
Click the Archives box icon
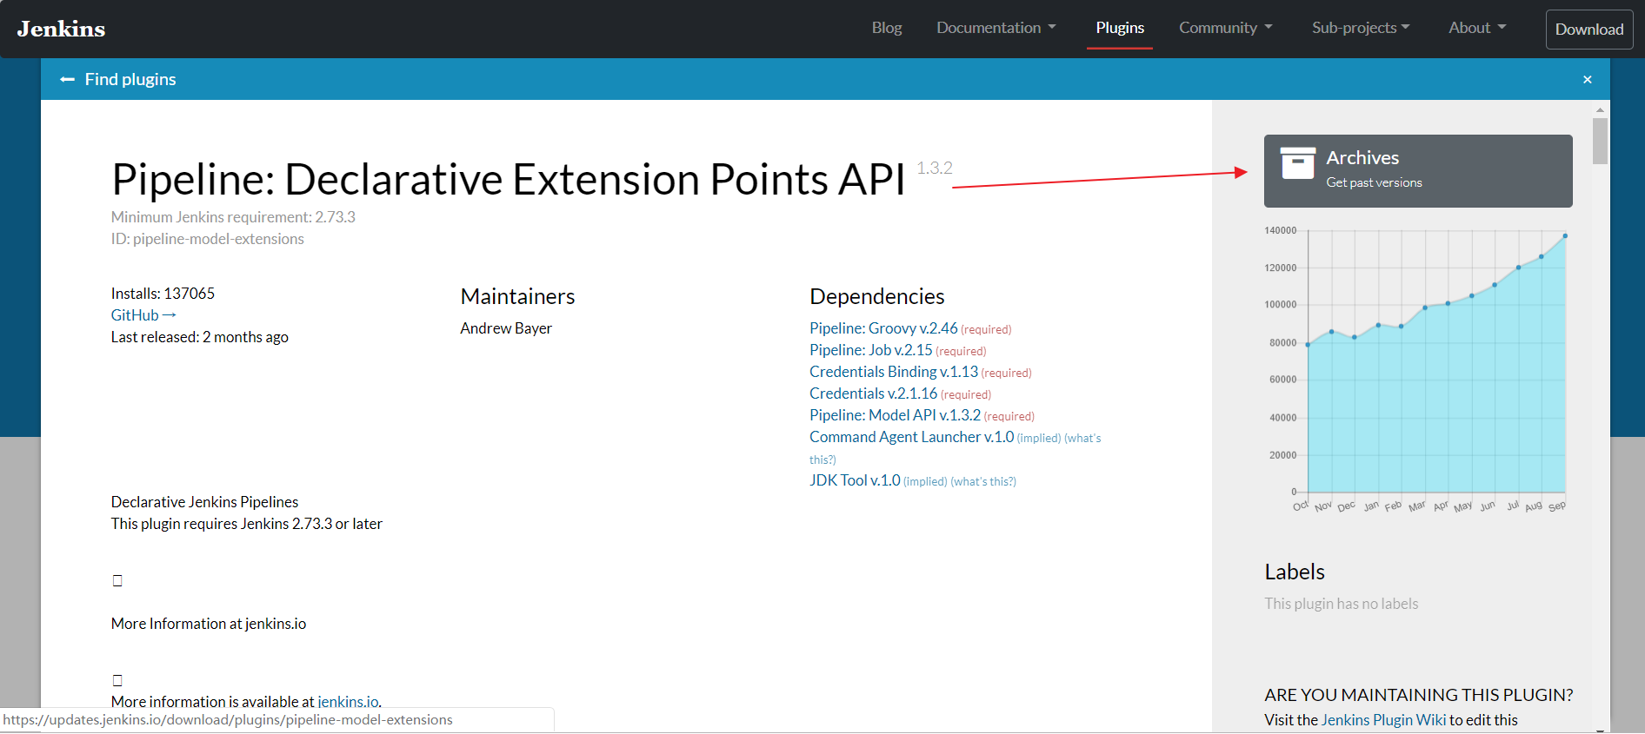tap(1298, 162)
